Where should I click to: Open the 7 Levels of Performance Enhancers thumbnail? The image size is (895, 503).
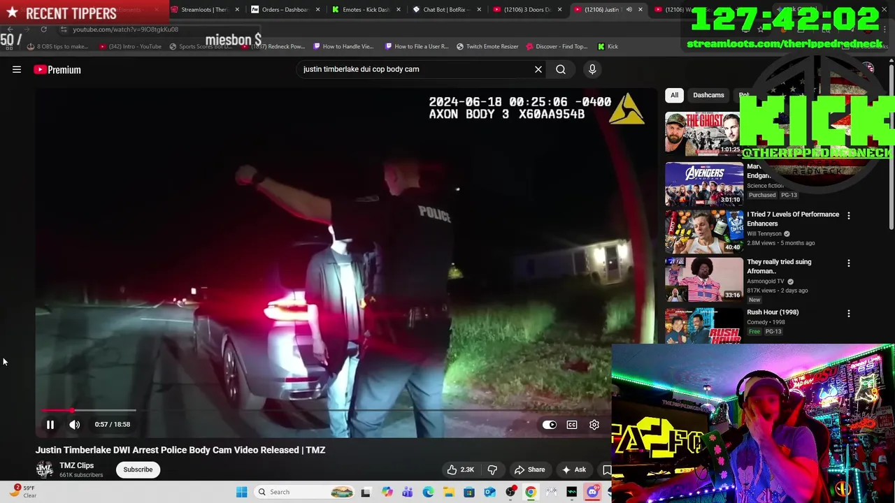(704, 231)
